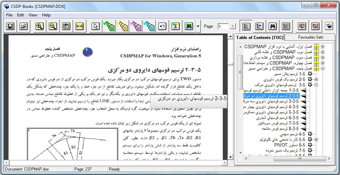Image resolution: width=340 pixels, height=175 pixels.
Task: Open the File menu
Action: [x=9, y=15]
